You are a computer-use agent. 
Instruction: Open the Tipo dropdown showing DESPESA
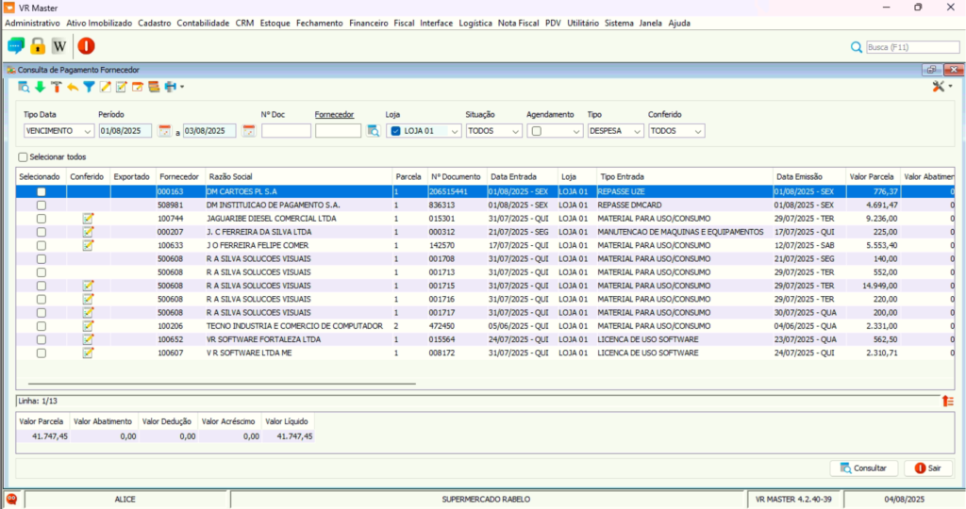click(637, 131)
